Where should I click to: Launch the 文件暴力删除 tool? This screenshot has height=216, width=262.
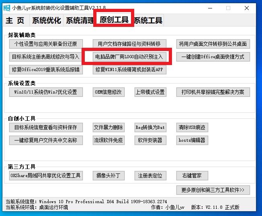coord(108,128)
